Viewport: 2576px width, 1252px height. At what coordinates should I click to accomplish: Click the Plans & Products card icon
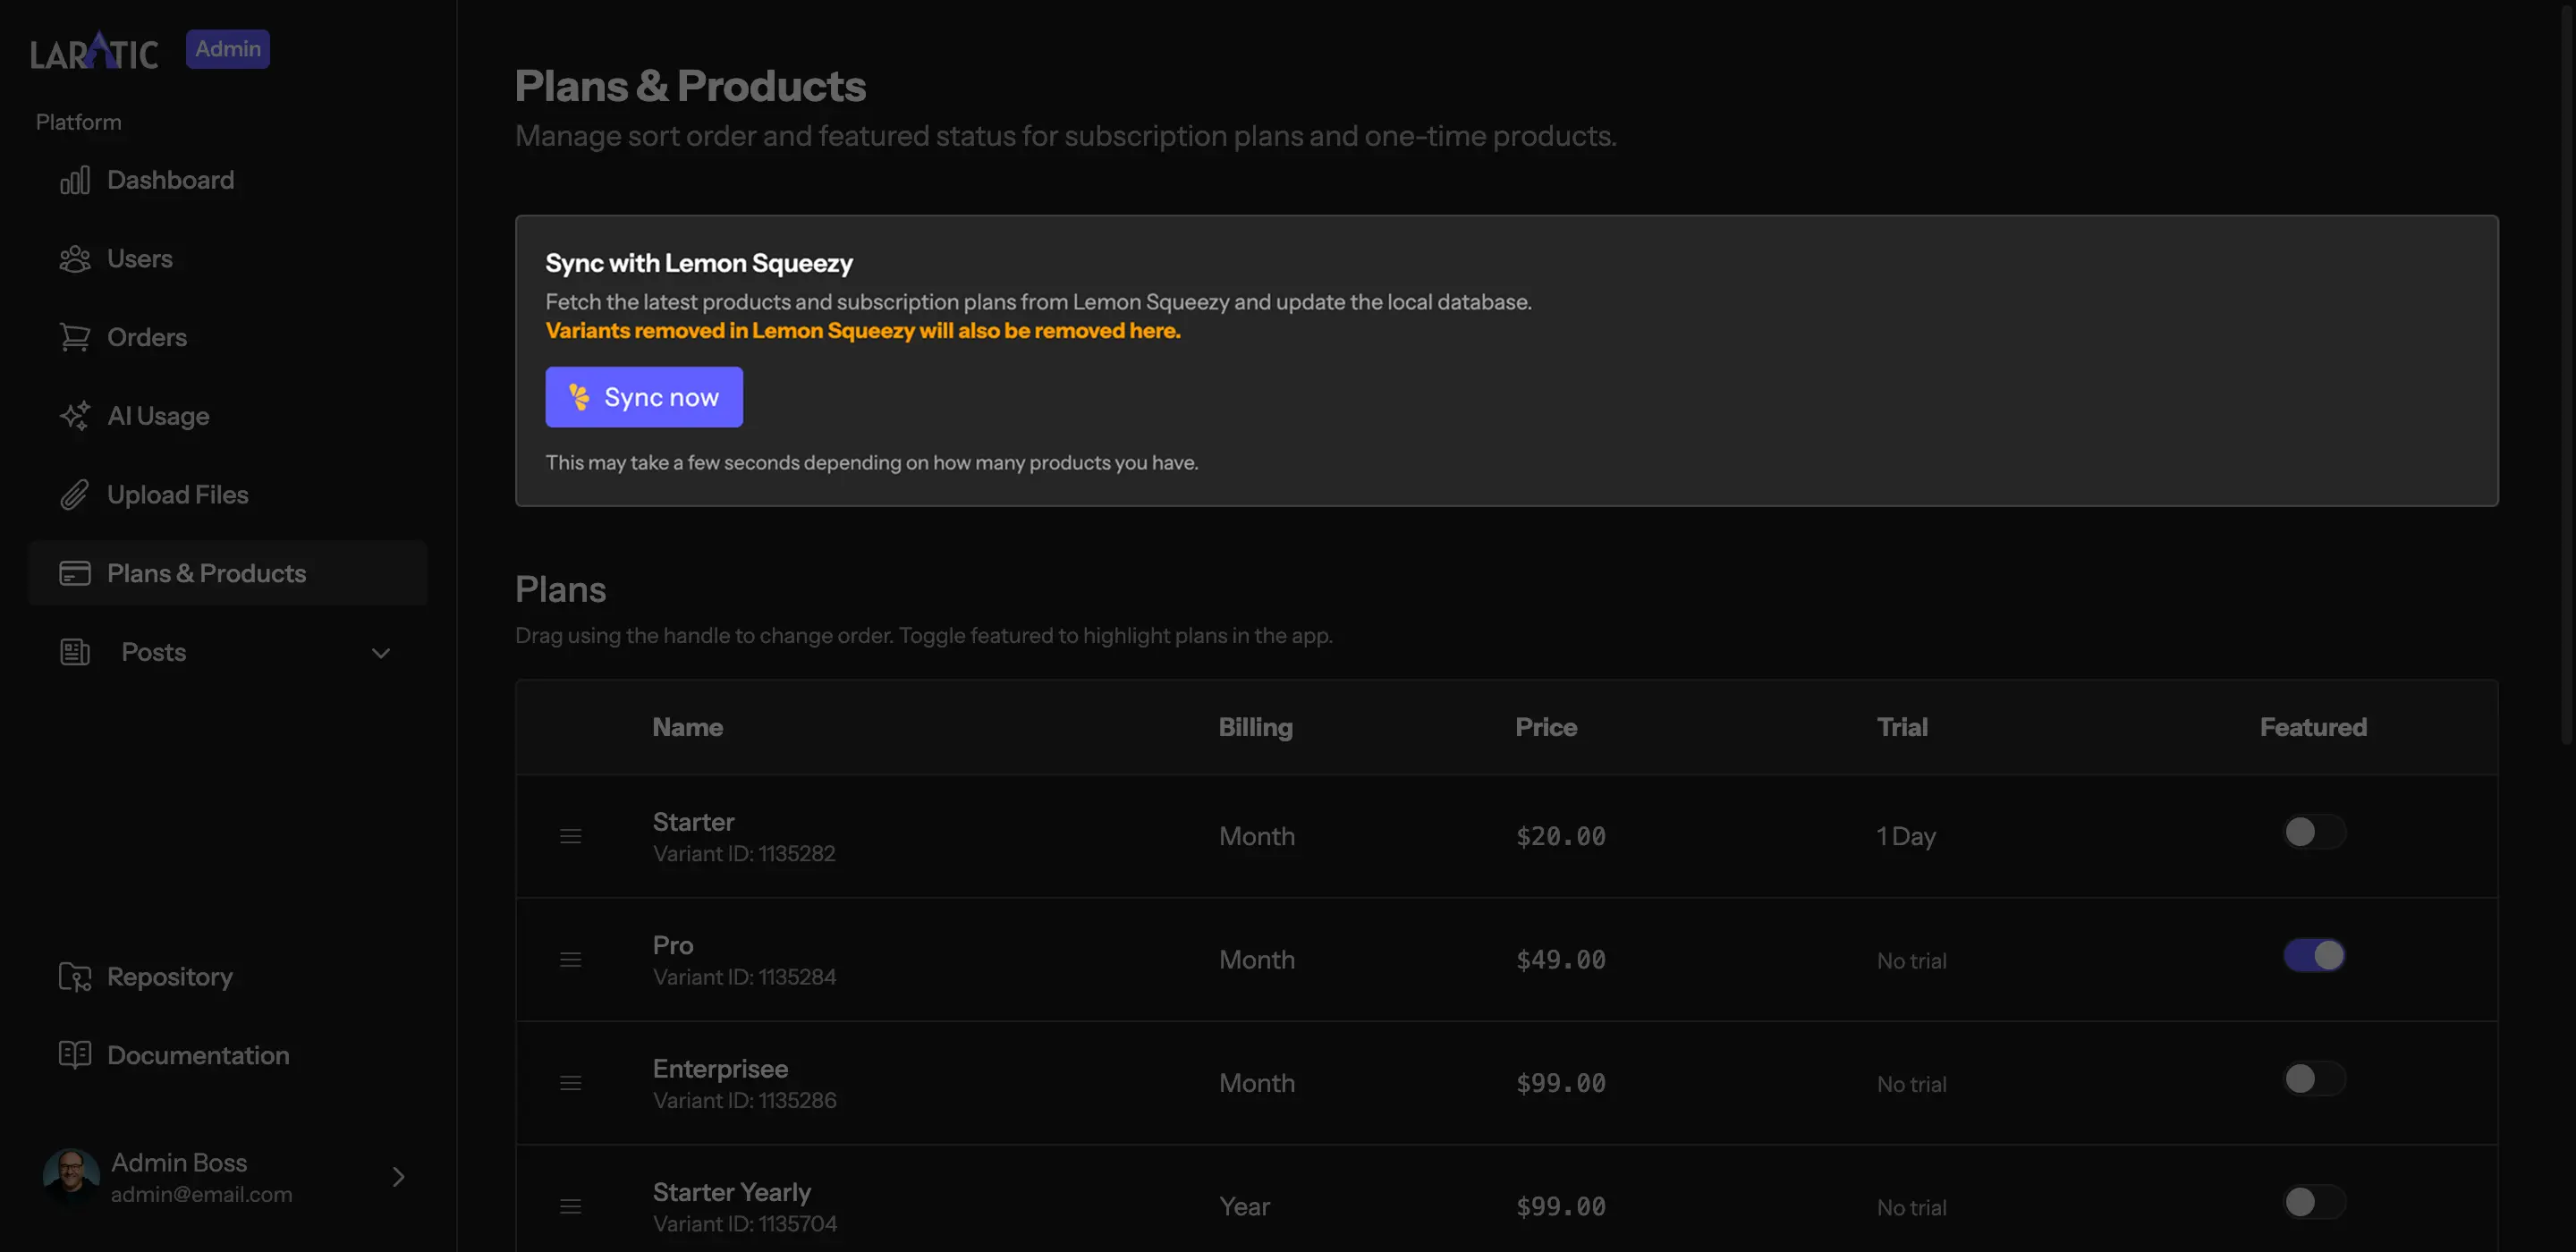(x=75, y=573)
